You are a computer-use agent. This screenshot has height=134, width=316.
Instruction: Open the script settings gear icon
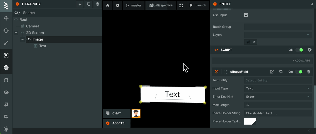310,50
